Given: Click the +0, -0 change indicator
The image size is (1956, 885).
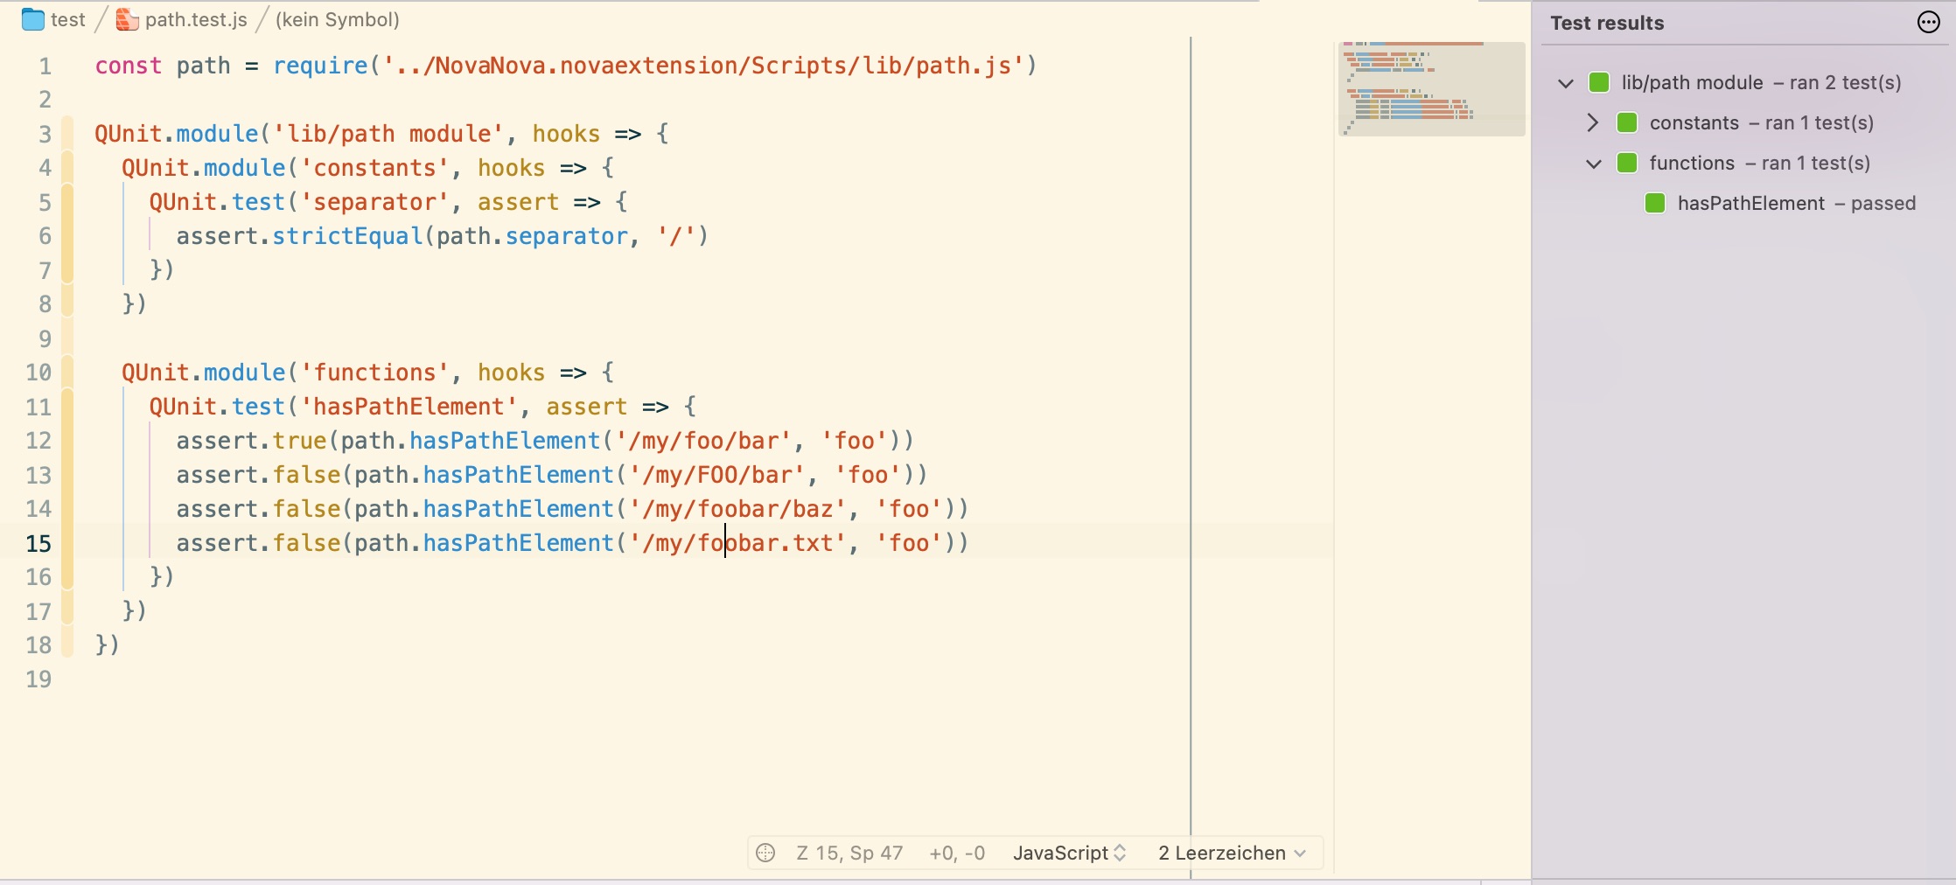Looking at the screenshot, I should (957, 853).
